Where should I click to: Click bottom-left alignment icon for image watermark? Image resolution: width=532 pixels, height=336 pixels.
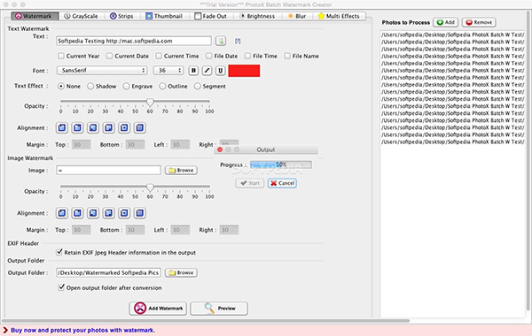click(93, 213)
